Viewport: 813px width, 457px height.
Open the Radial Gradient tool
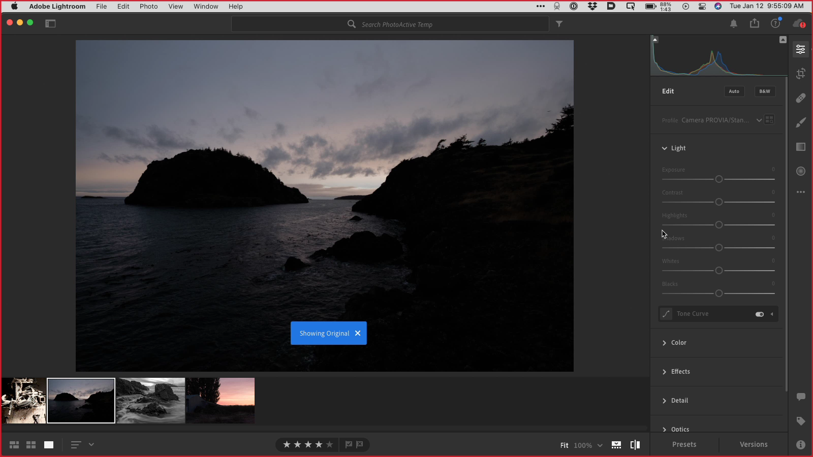point(801,171)
